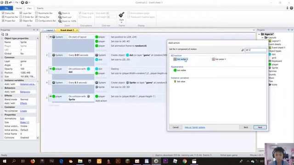The image size is (294, 165).
Task: Click the Debug layout icon in title bar
Action: tap(27, 2)
